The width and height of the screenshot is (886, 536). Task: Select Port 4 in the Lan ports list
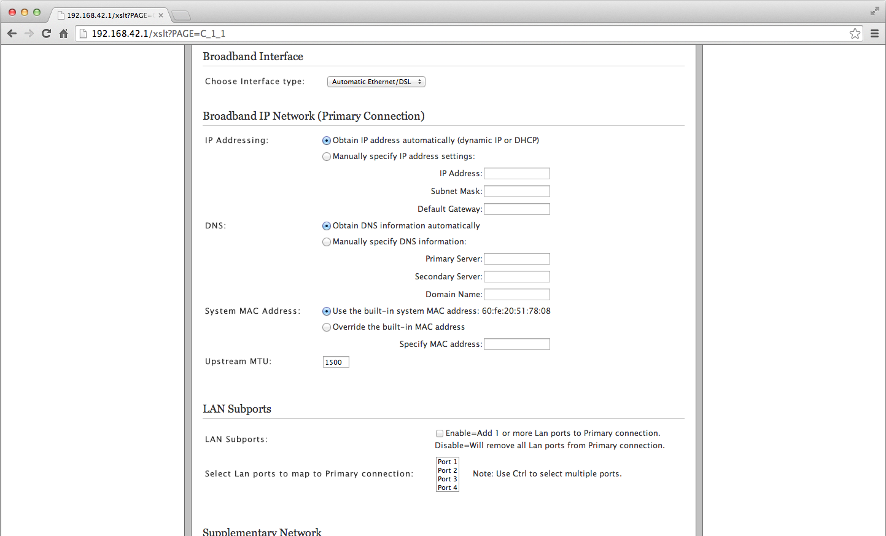click(x=447, y=487)
